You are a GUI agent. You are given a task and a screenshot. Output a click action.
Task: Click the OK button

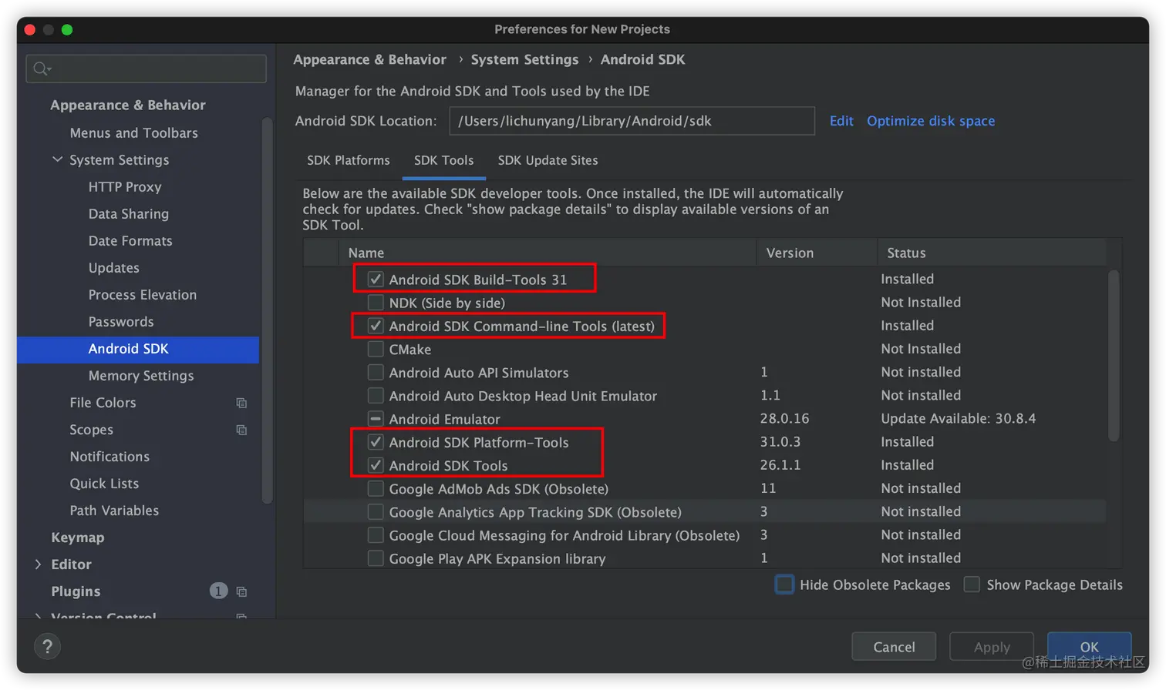[1089, 647]
